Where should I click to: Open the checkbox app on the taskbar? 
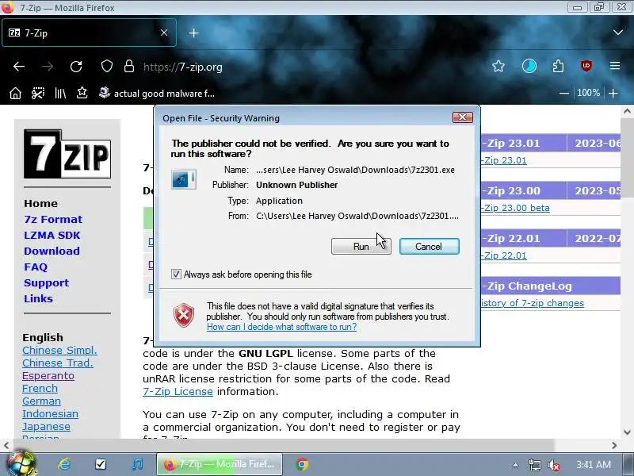coord(101,464)
